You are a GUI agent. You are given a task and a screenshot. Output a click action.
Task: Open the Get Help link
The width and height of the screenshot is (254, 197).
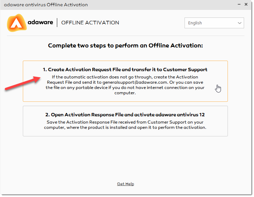[x=126, y=184]
